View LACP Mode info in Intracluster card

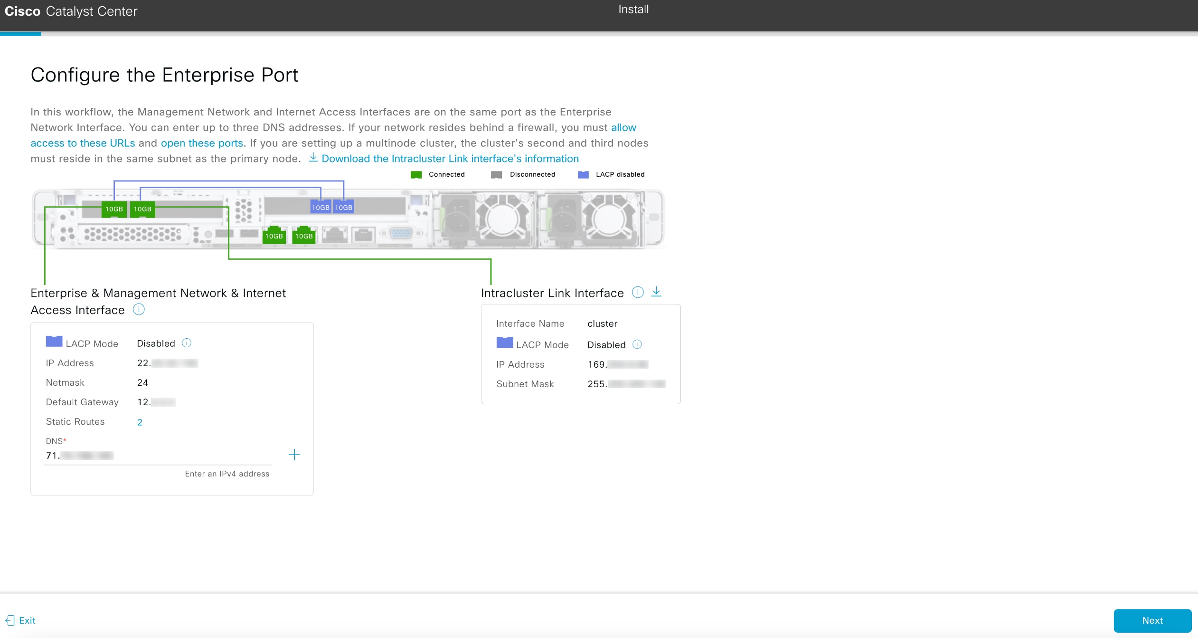(x=638, y=344)
